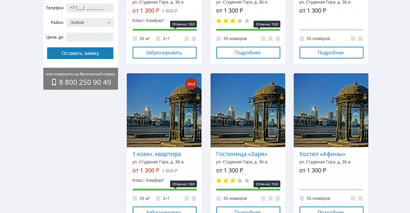Click the first star of Гостиница «Заря» rating
The image size is (410, 213).
click(x=219, y=180)
